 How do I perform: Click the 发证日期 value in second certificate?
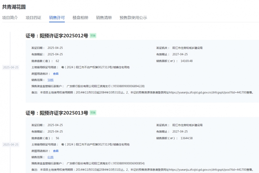55,125
